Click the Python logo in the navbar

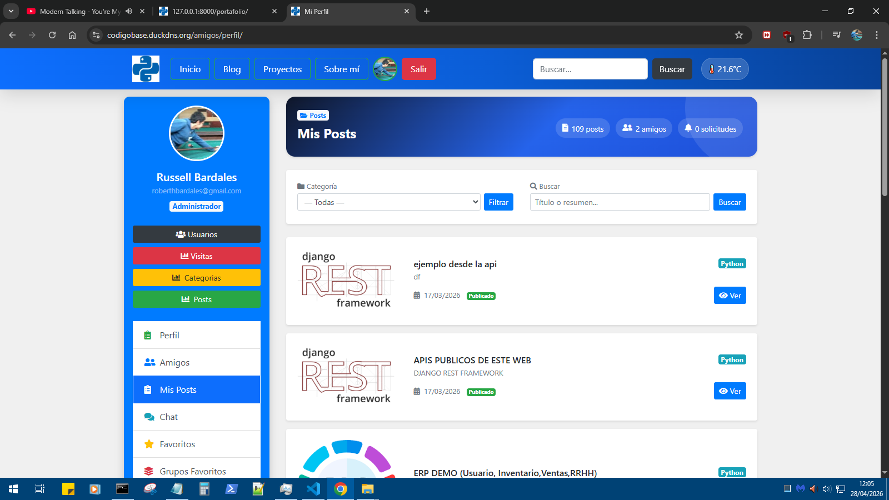click(x=146, y=69)
